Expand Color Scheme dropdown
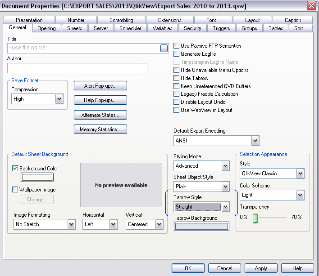The width and height of the screenshot is (319, 276). pos(300,195)
